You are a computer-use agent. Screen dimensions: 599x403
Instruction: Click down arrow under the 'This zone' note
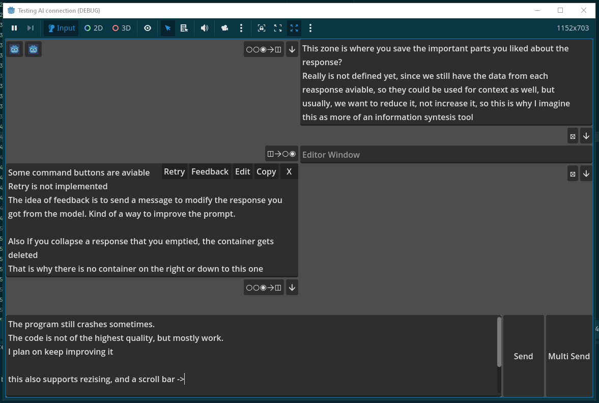coord(586,136)
